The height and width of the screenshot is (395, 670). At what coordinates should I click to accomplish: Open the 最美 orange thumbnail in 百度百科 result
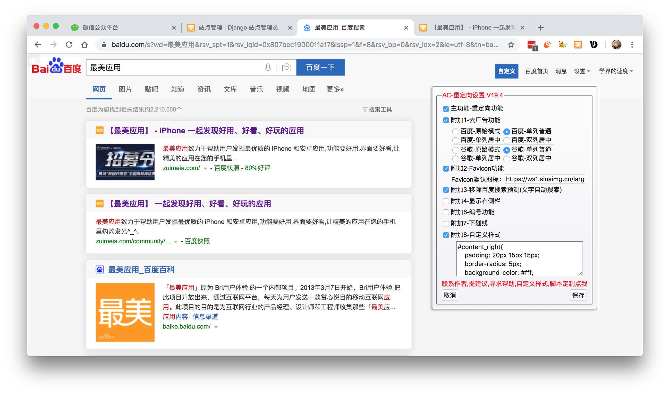[125, 312]
